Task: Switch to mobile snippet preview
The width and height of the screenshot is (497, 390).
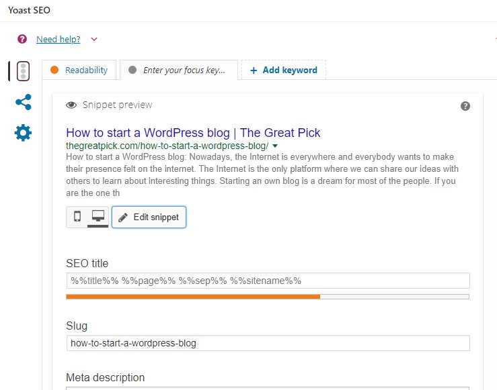Action: [x=77, y=216]
